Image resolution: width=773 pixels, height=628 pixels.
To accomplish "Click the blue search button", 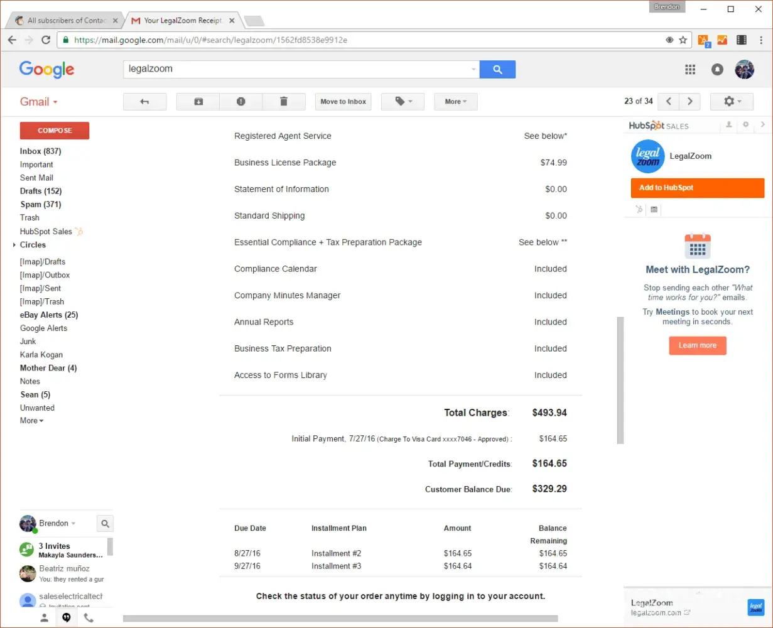I will 497,70.
